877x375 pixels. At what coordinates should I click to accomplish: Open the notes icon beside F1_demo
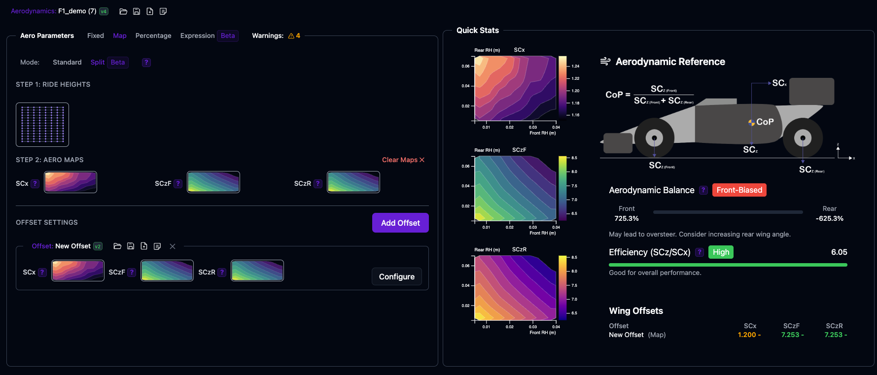click(x=163, y=11)
